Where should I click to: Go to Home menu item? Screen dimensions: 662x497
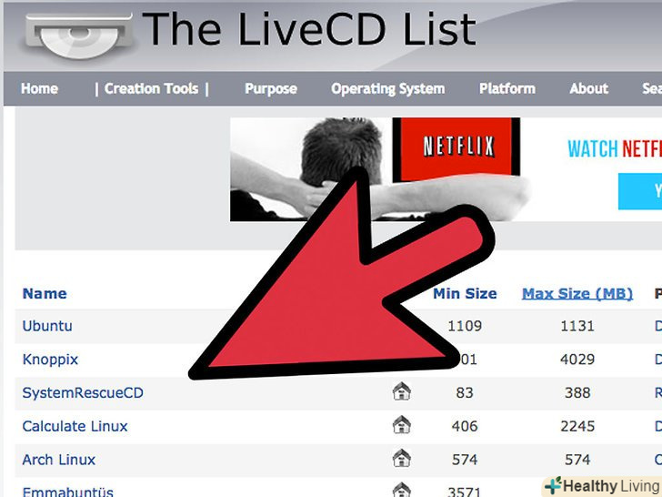point(39,88)
